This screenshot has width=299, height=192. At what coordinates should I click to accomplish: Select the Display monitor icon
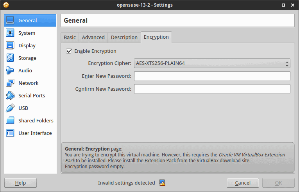coord(10,45)
